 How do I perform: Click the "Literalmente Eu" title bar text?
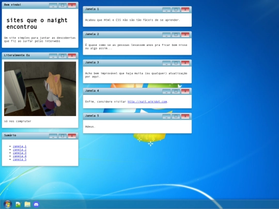(17, 55)
